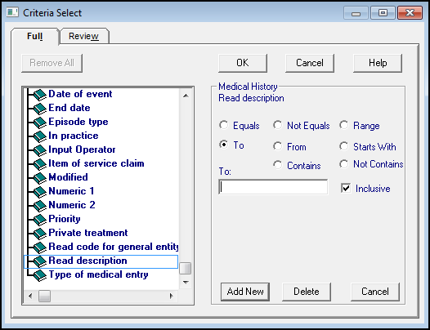Select the book icon for Type of medical entry

tap(40, 275)
